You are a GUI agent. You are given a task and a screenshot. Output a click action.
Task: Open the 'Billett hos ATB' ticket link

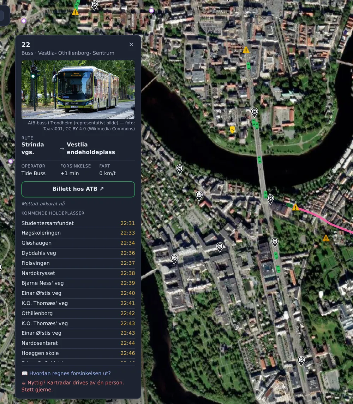78,189
